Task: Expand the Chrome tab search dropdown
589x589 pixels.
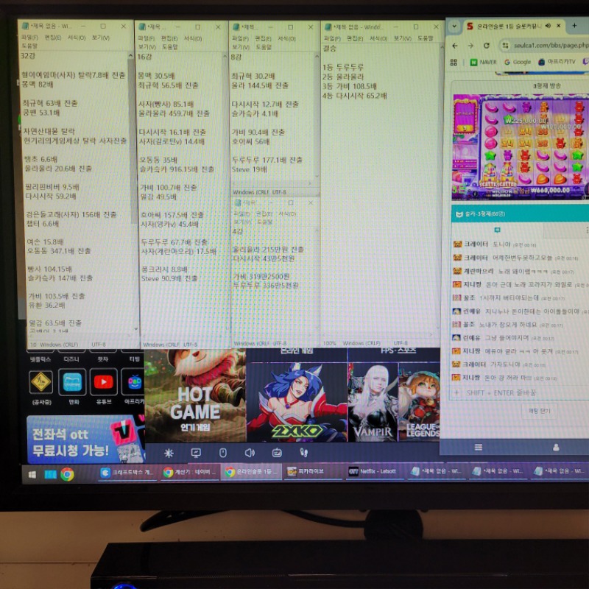Action: 454,26
